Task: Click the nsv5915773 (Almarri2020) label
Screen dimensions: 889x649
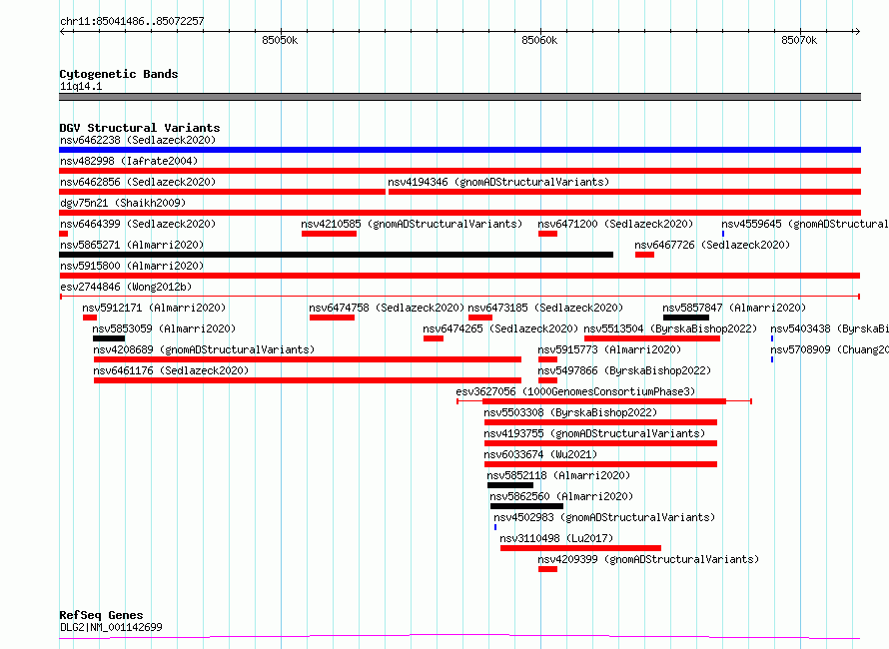Action: (609, 349)
